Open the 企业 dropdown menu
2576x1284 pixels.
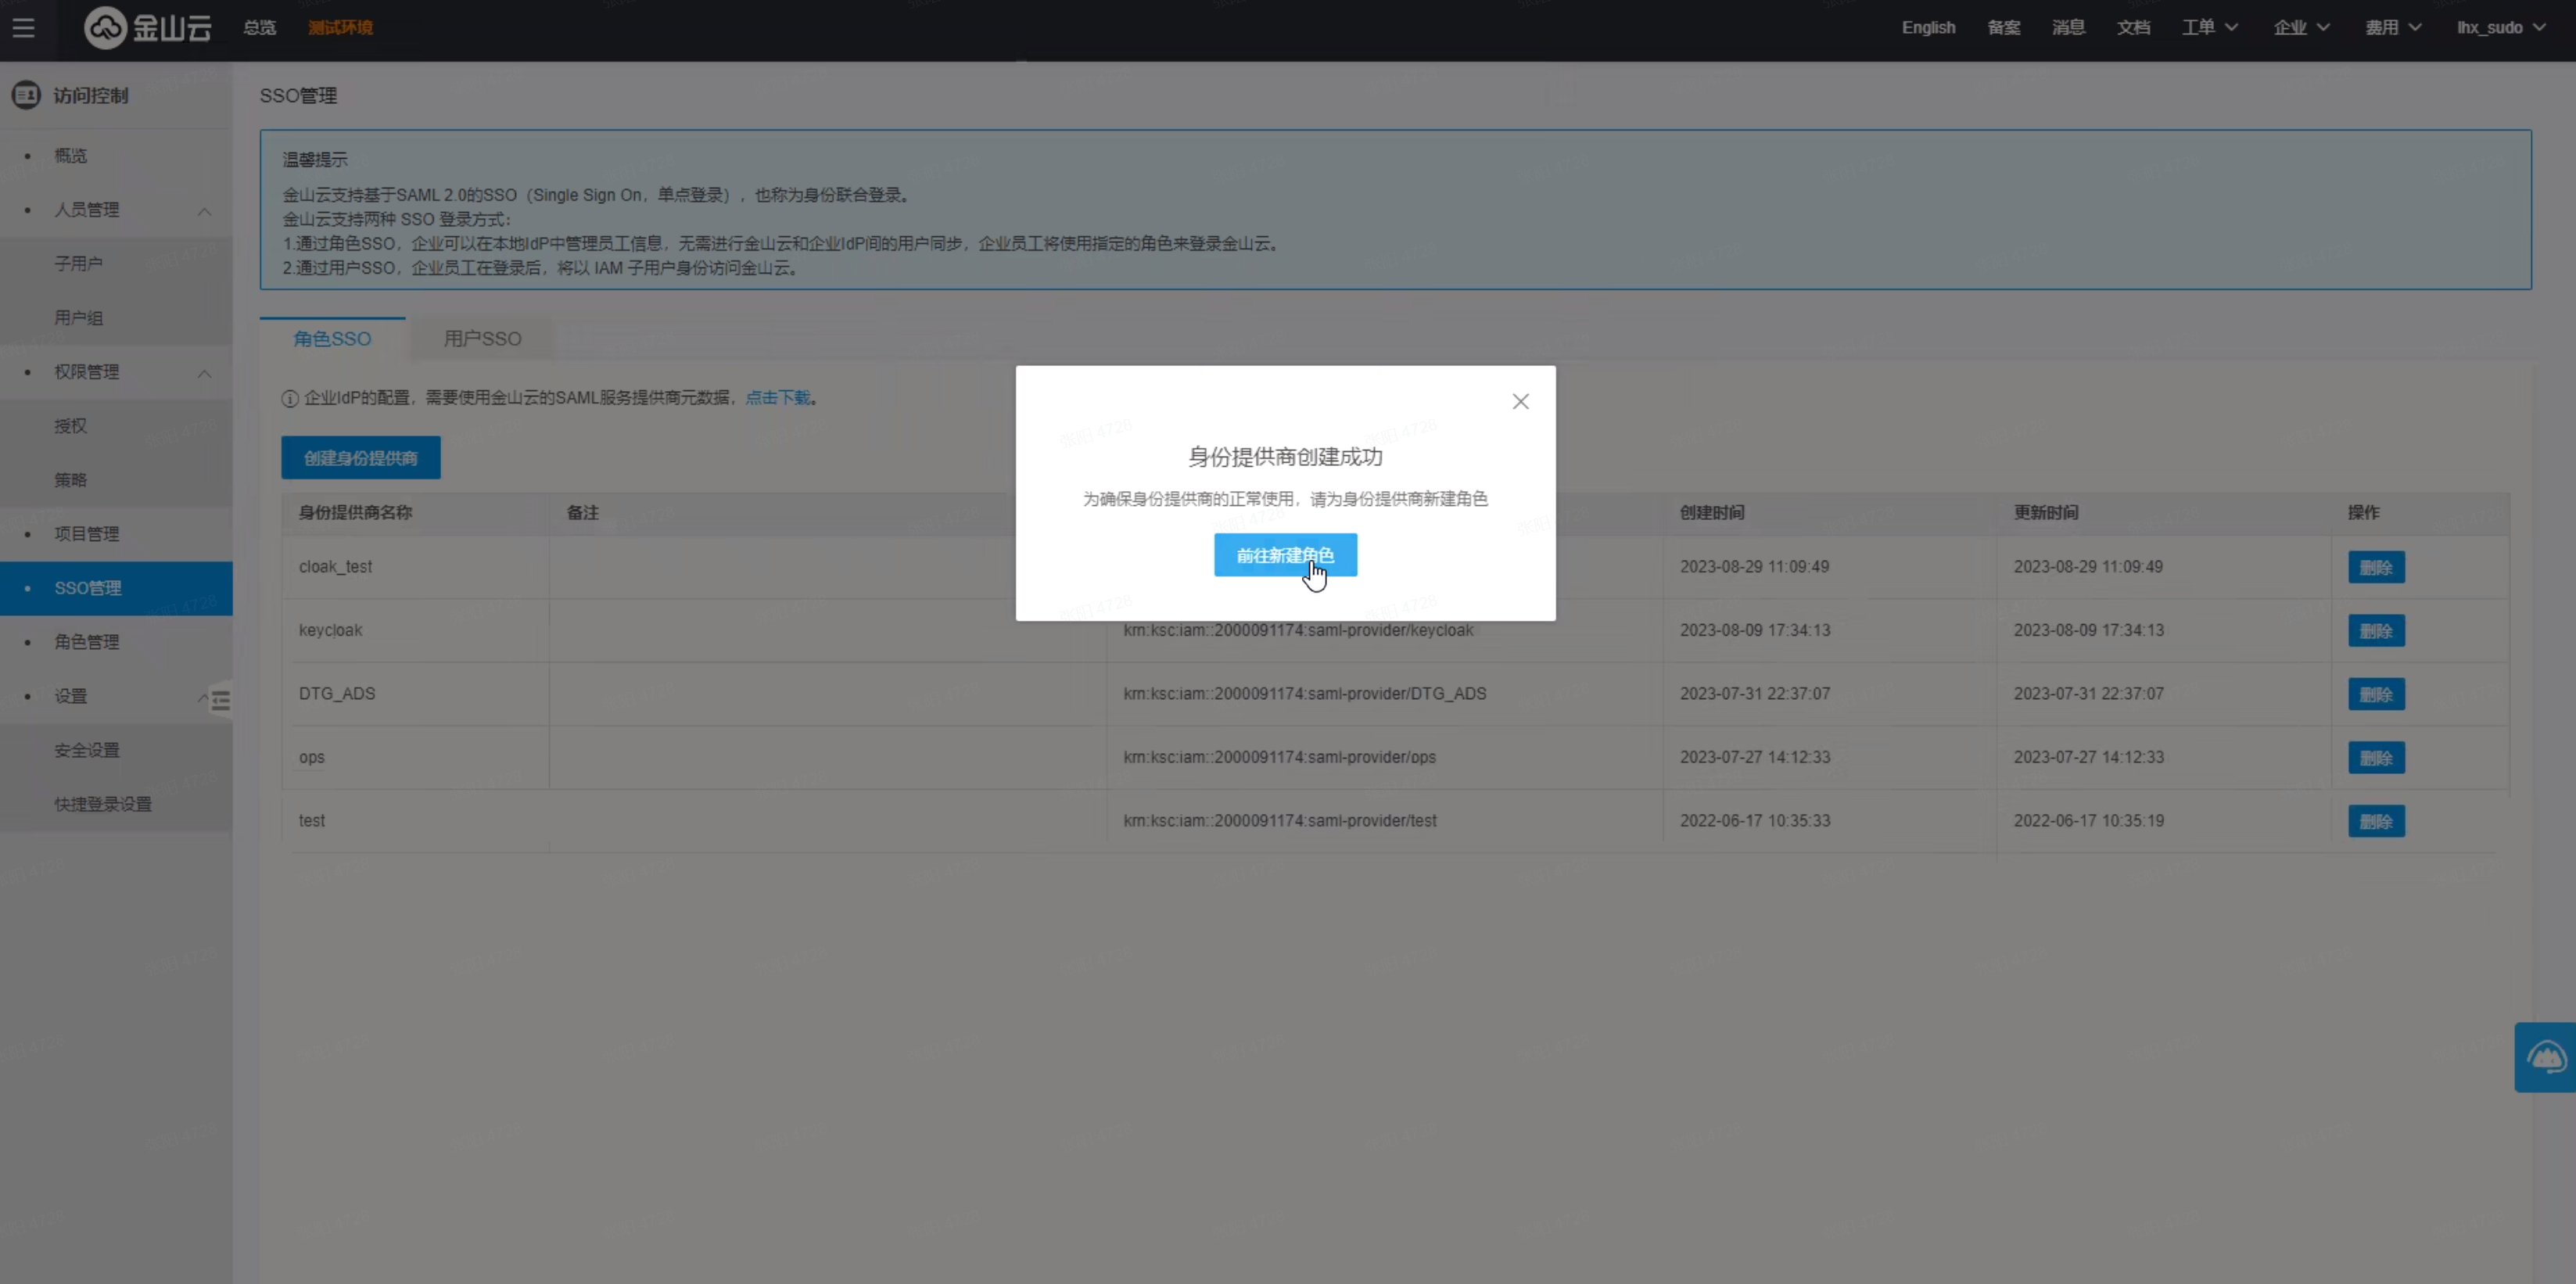(x=2301, y=28)
